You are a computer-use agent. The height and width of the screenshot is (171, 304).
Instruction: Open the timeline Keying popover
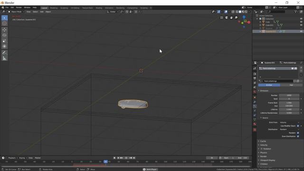23,158
